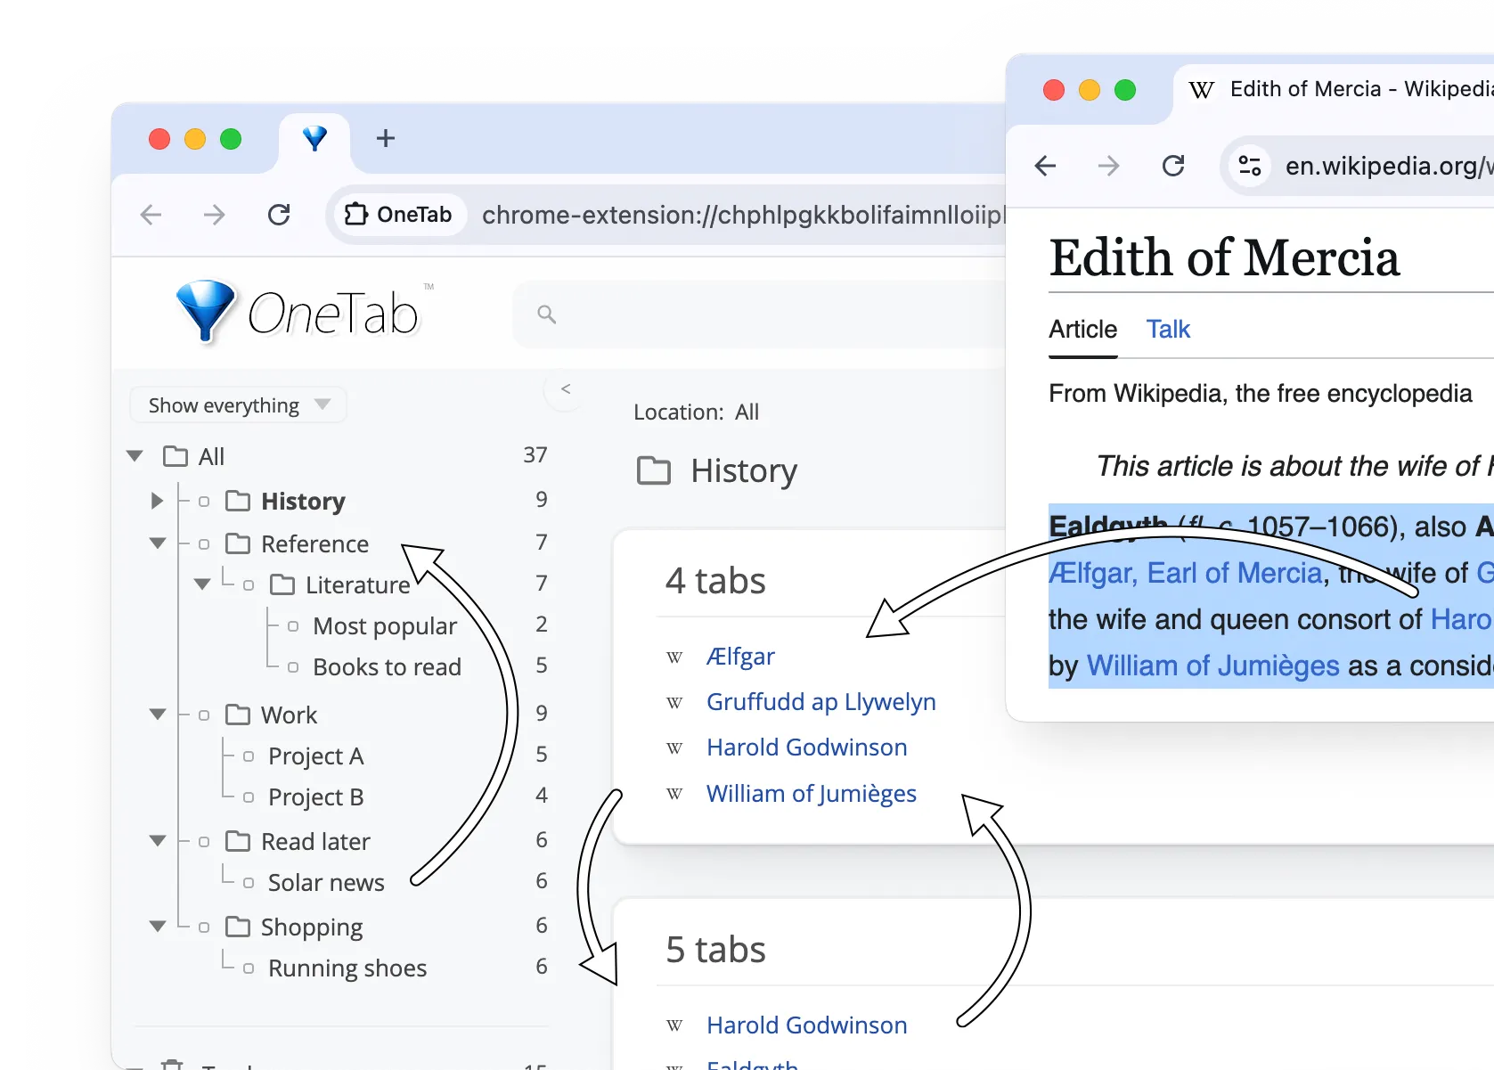Open the Gruffudd ap Llywelyn saved tab

pyautogui.click(x=820, y=702)
